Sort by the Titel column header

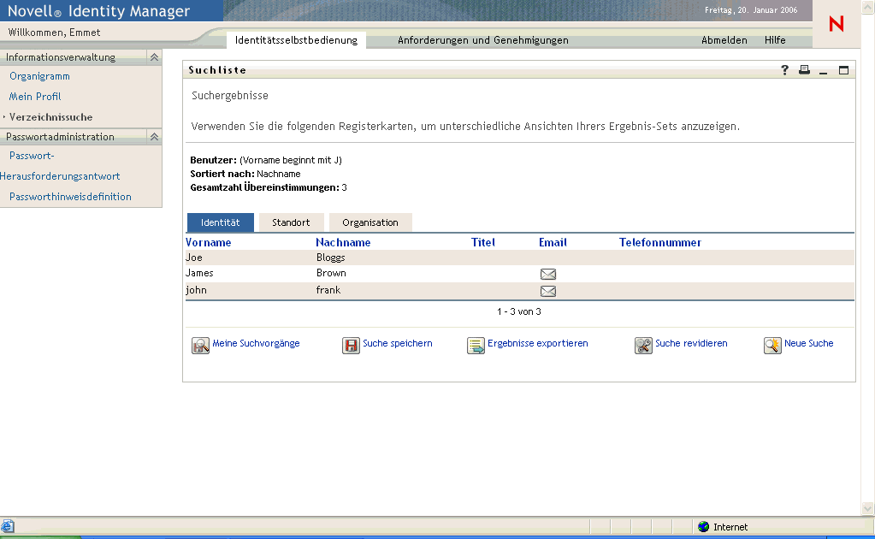483,243
